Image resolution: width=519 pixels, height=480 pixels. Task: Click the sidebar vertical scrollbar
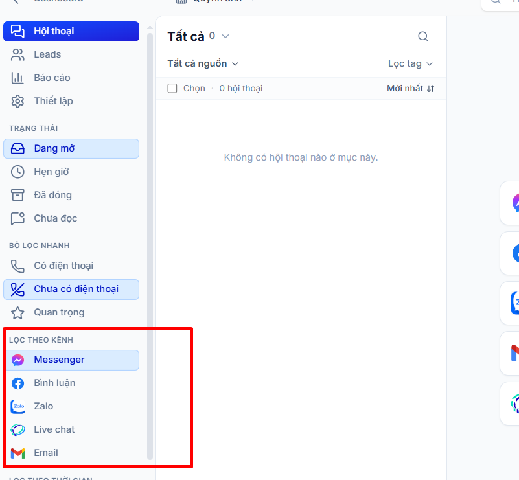(x=150, y=246)
